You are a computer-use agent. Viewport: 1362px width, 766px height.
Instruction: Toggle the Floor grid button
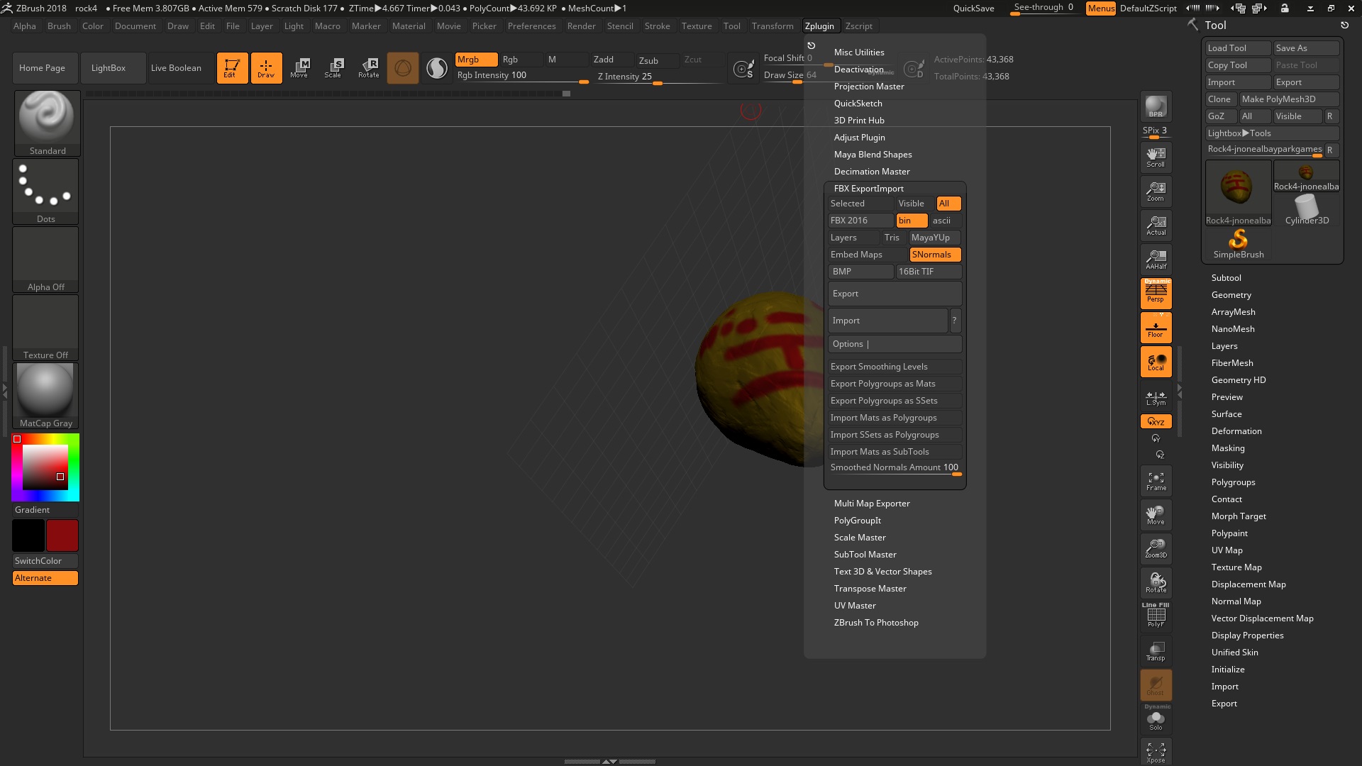click(1156, 328)
